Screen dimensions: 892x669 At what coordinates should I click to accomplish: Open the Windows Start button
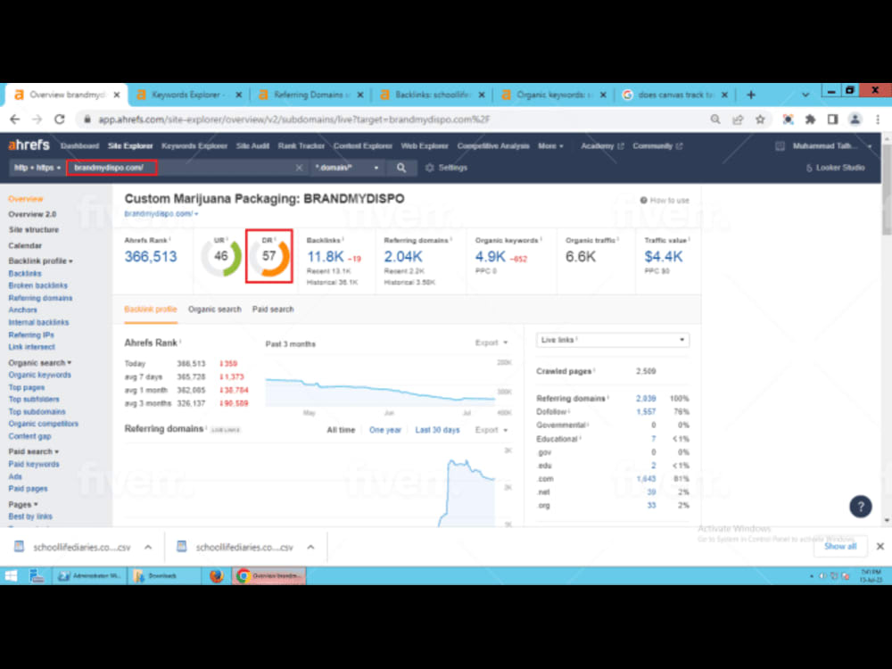11,575
